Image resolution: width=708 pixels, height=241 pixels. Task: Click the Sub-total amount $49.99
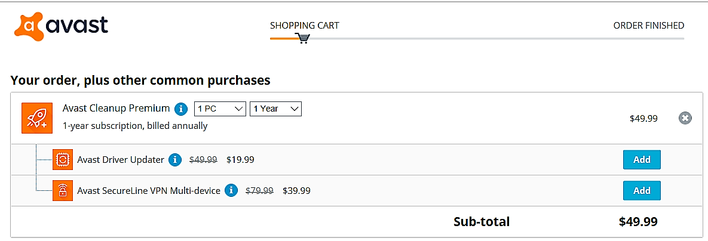(x=638, y=222)
